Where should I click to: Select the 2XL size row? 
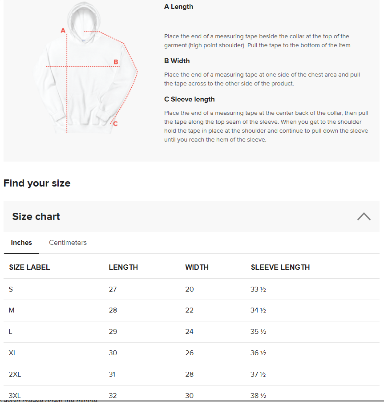(x=191, y=374)
